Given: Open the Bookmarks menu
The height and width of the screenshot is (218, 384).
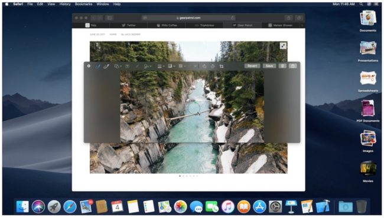Looking at the screenshot, I should click(x=83, y=4).
